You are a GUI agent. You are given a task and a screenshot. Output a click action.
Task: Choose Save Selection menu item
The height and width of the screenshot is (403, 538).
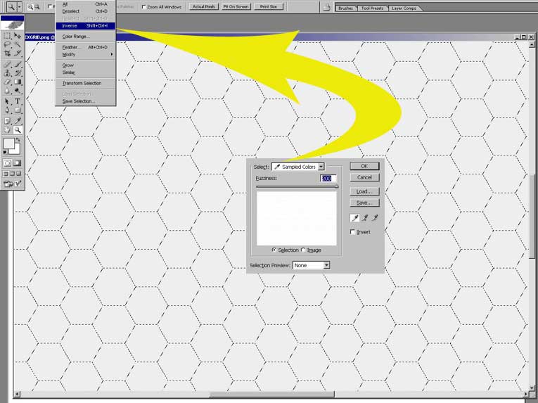[85, 101]
